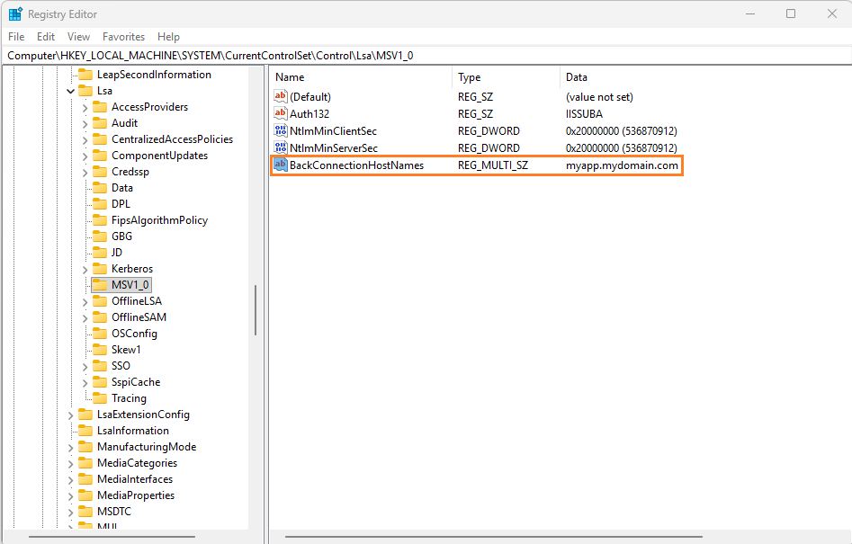Image resolution: width=852 pixels, height=544 pixels.
Task: Click the GBG folder icon
Action: tap(100, 236)
